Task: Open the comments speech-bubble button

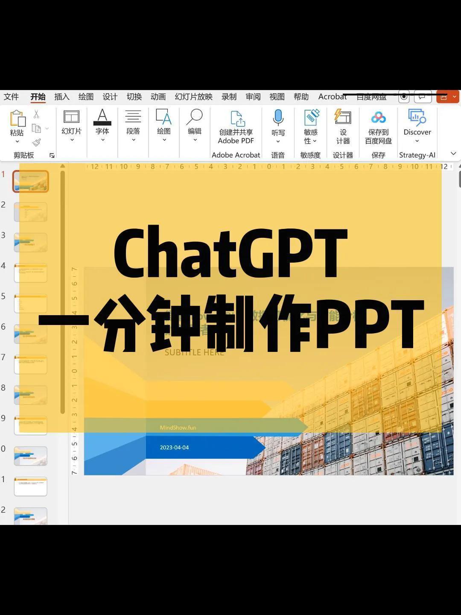Action: 422,97
